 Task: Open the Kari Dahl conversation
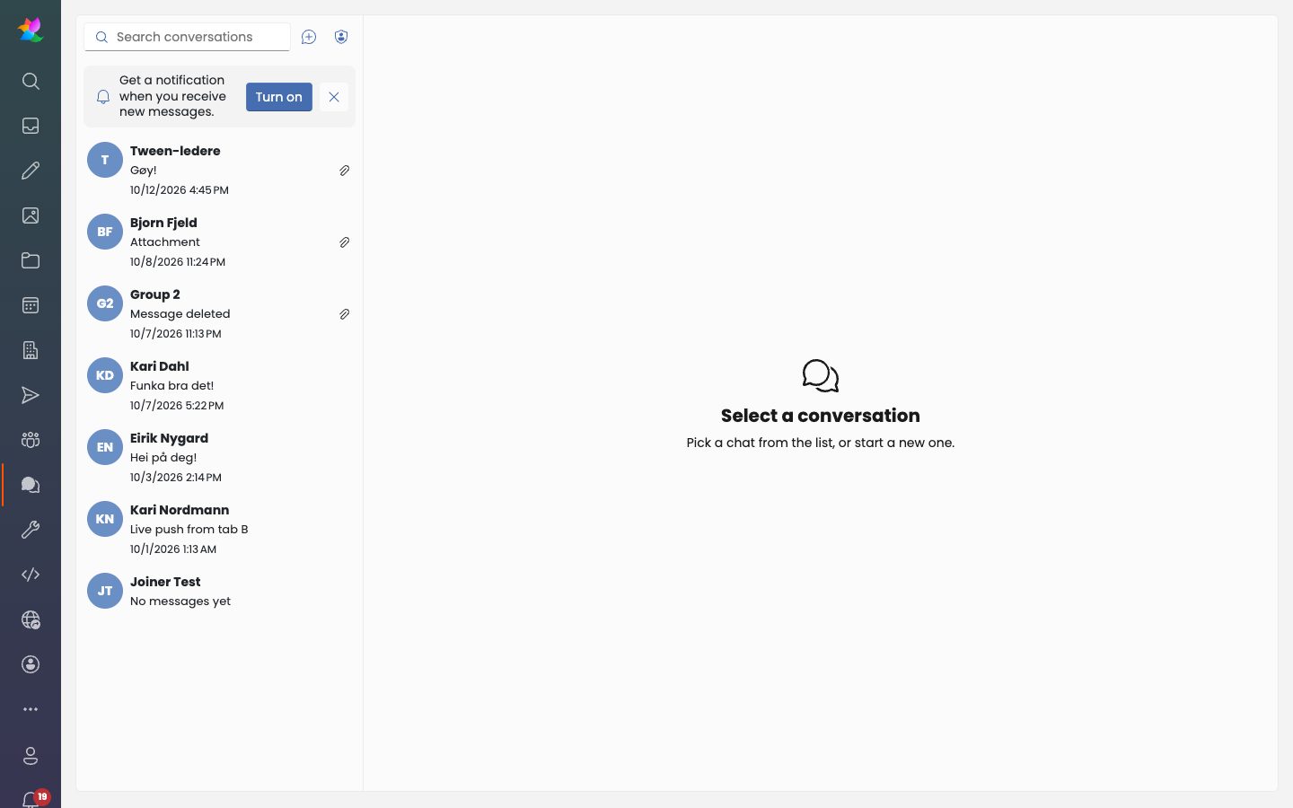click(220, 385)
